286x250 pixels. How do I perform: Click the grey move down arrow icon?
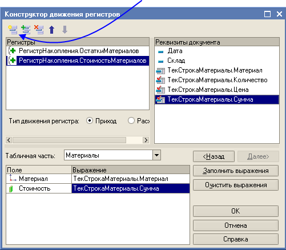tap(65, 30)
